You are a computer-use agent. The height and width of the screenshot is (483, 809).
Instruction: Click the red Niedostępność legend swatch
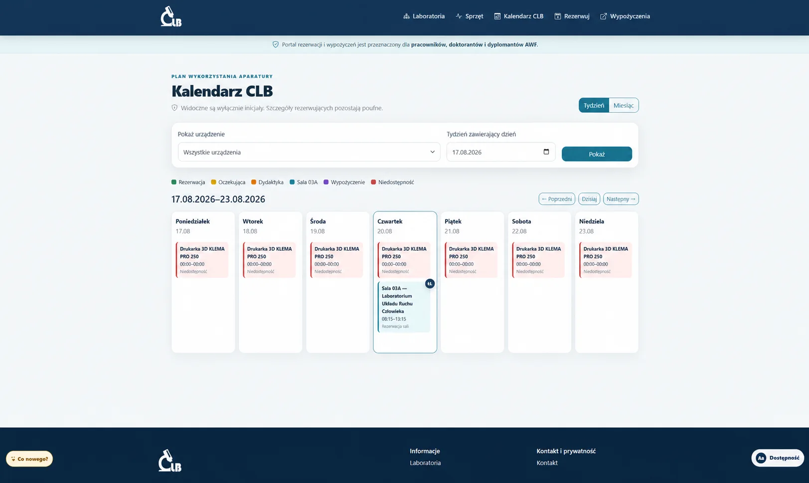(373, 182)
